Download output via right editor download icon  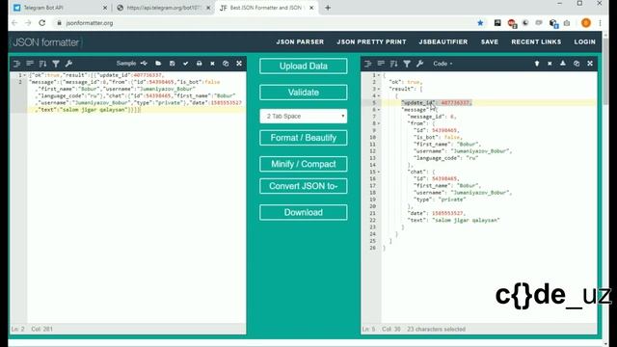pyautogui.click(x=563, y=64)
